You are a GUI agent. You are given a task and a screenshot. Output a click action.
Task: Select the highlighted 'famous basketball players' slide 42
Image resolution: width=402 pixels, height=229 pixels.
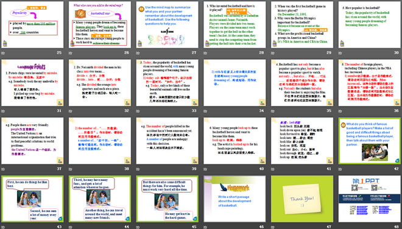[370, 141]
